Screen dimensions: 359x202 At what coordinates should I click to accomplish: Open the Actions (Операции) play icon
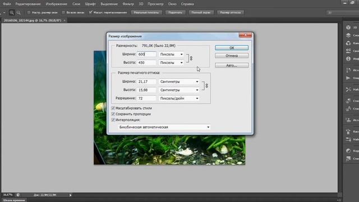pyautogui.click(x=348, y=78)
